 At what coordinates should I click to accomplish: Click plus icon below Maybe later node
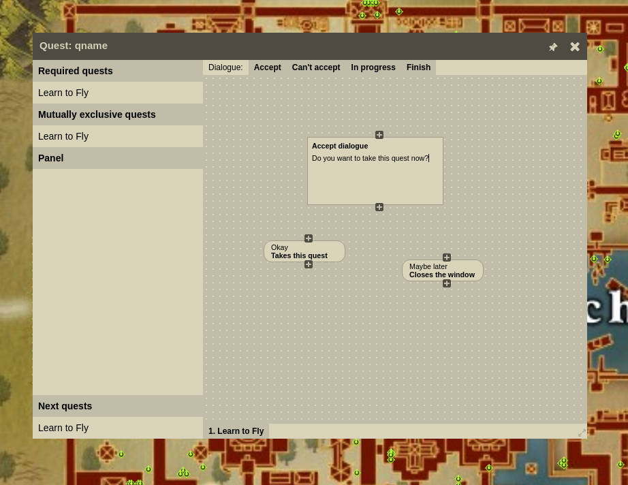coord(447,283)
